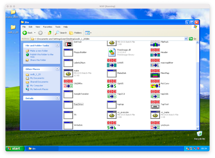The height and width of the screenshot is (158, 215).
Task: Select the ym2mym icon
Action: (155, 125)
